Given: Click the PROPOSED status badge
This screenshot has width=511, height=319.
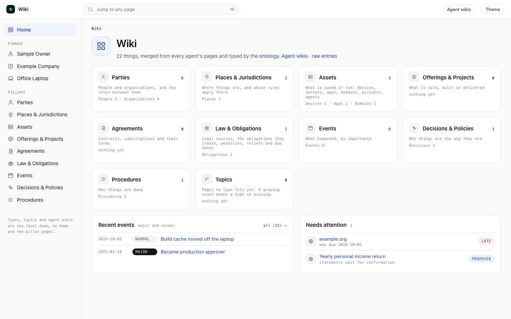Looking at the screenshot, I should [x=482, y=259].
